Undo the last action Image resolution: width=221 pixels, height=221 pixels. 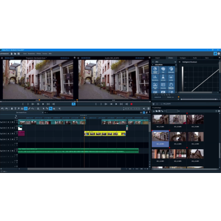point(2,109)
